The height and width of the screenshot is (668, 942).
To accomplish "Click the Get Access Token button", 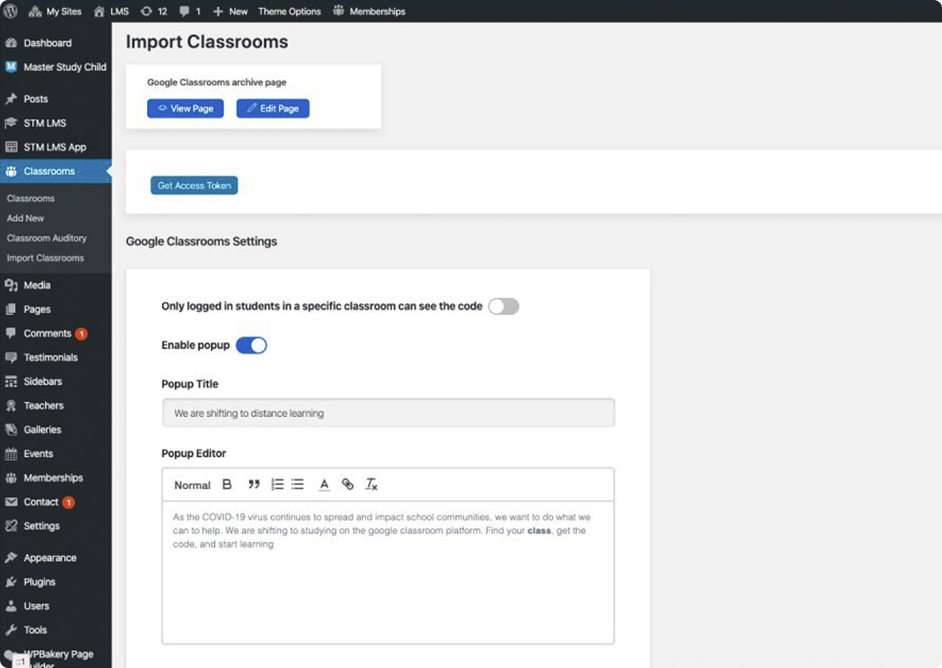I will coord(194,185).
